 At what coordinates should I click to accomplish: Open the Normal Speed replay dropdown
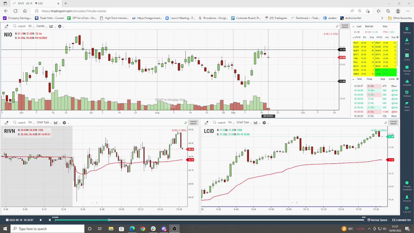tap(378, 220)
